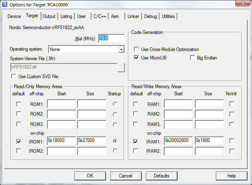Switch to the C/C++ tab
This screenshot has width=252, height=185.
100,16
